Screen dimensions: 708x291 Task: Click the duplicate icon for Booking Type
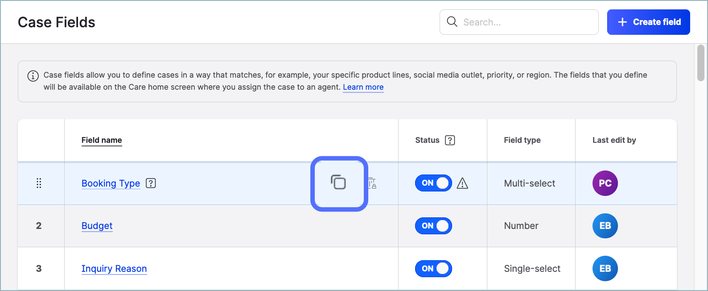point(338,183)
